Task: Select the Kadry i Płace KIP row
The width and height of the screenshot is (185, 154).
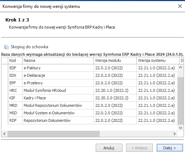Action: (x=93, y=98)
